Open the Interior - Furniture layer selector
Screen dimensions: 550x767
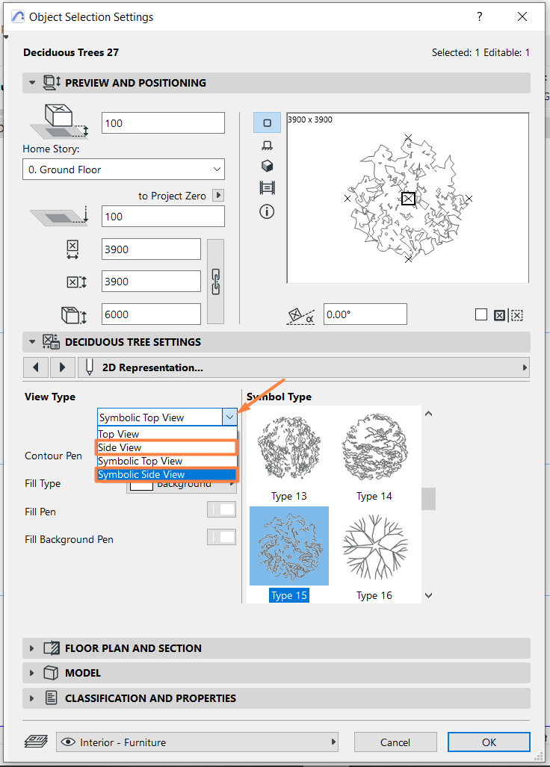coord(197,742)
